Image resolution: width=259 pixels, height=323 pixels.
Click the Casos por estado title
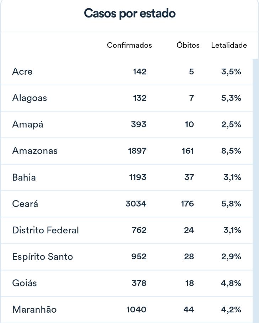click(x=130, y=14)
